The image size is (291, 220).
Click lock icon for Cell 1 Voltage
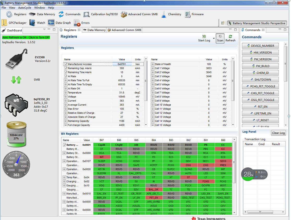[x=153, y=68]
